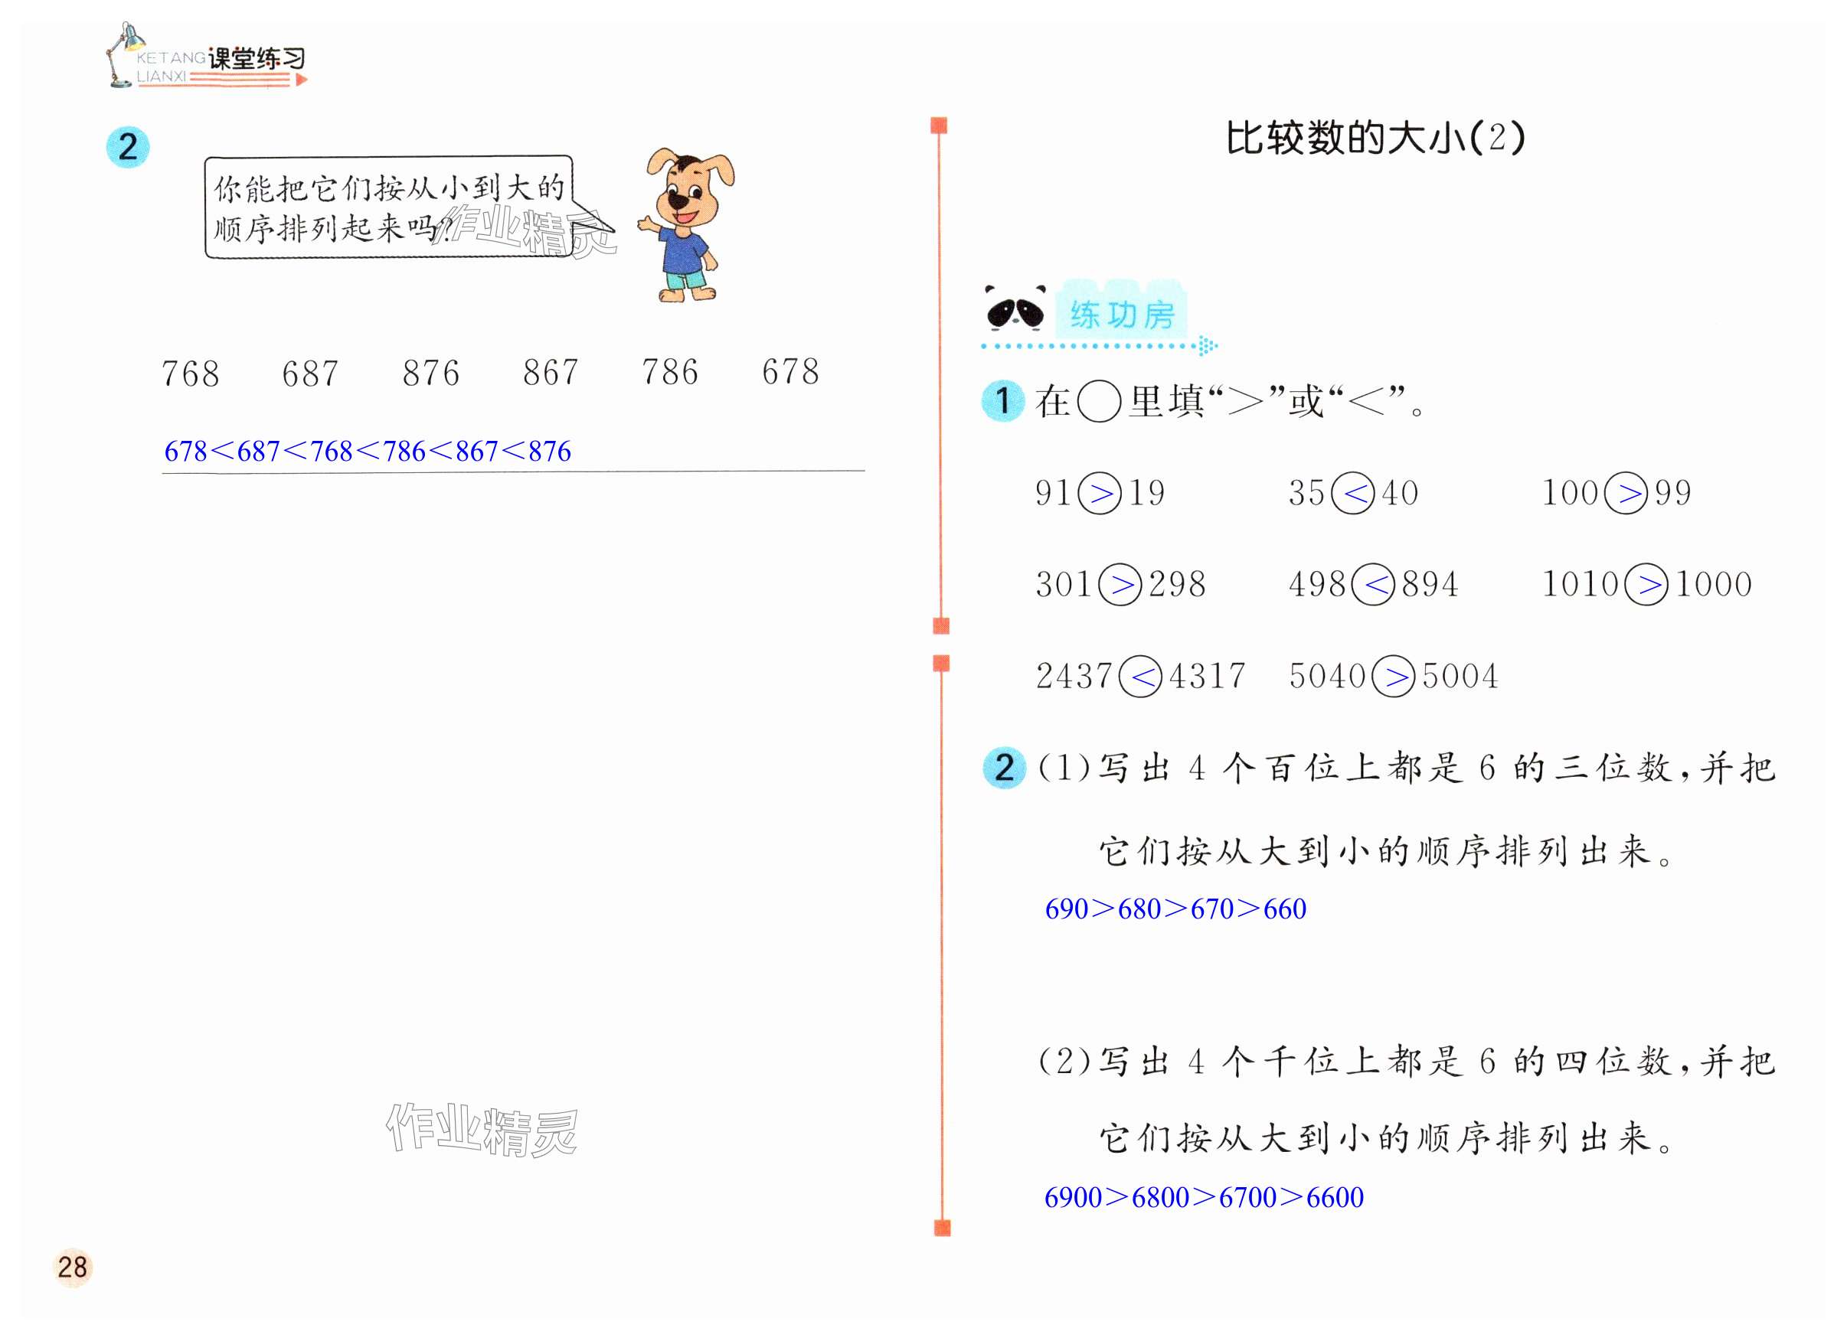Click the blue circle number 2 on right page

[x=1004, y=768]
